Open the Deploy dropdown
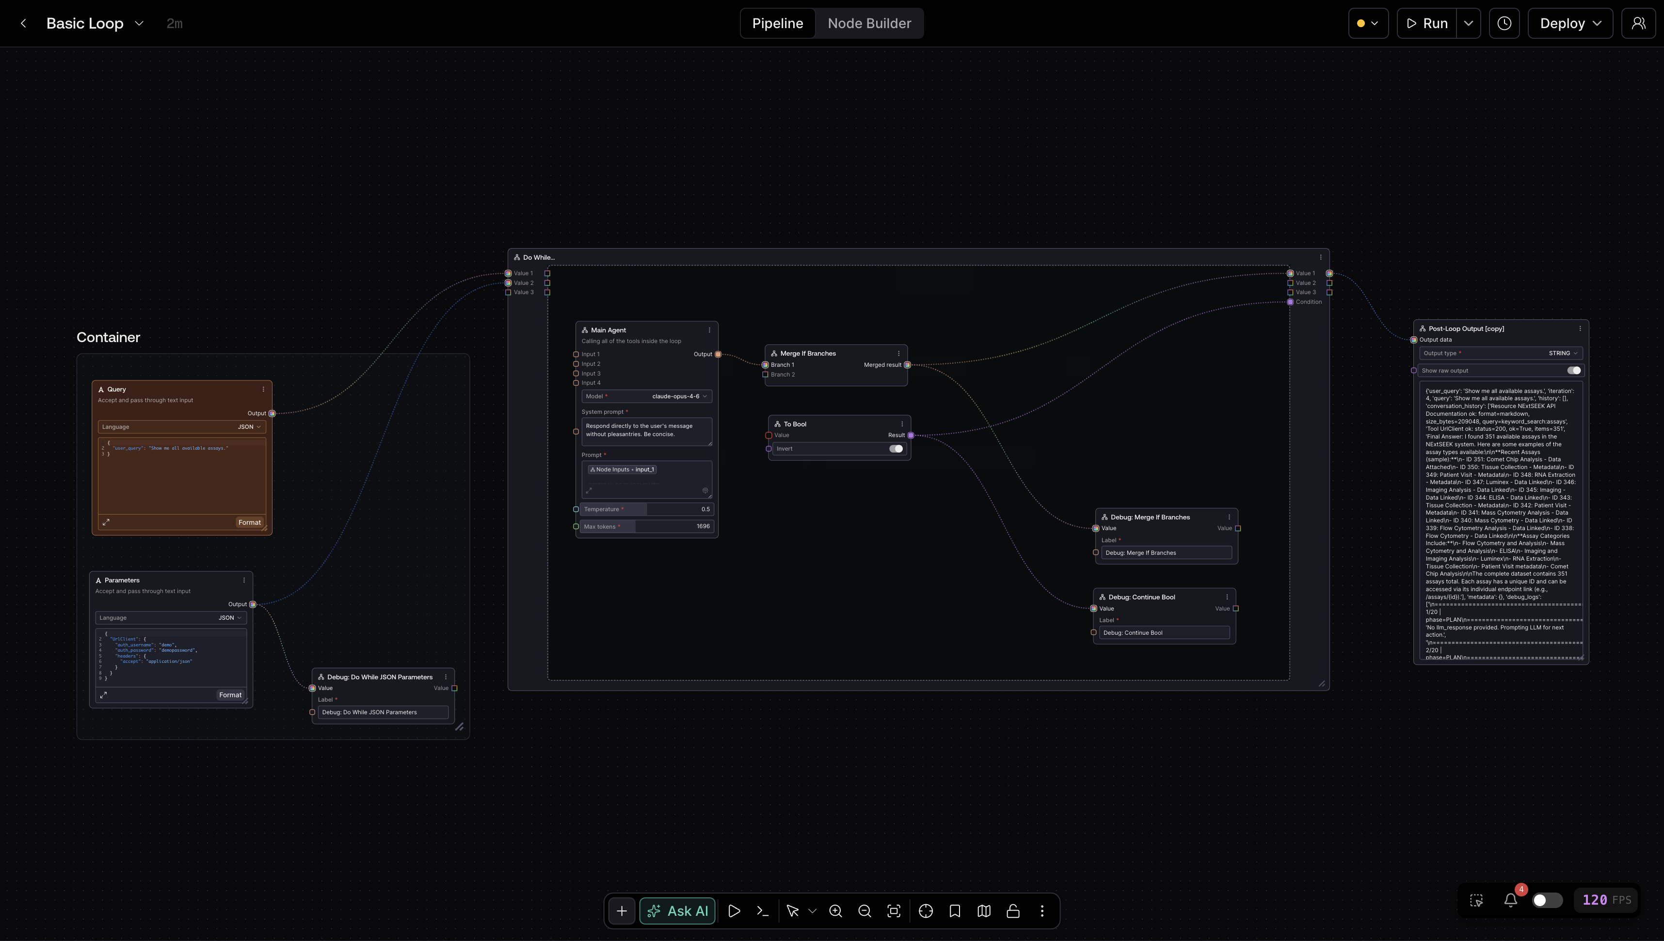The image size is (1664, 941). pos(1569,23)
